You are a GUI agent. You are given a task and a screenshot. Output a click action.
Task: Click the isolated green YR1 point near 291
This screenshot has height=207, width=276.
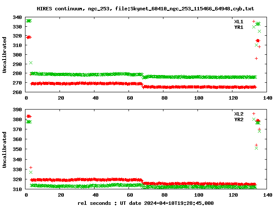pos(31,63)
